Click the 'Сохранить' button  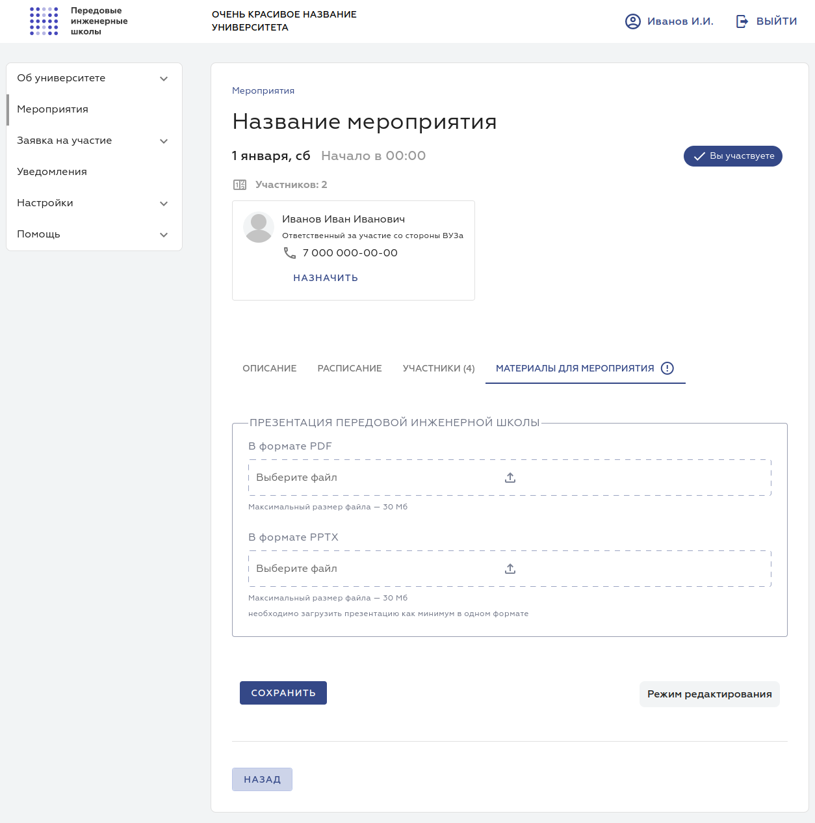[283, 693]
